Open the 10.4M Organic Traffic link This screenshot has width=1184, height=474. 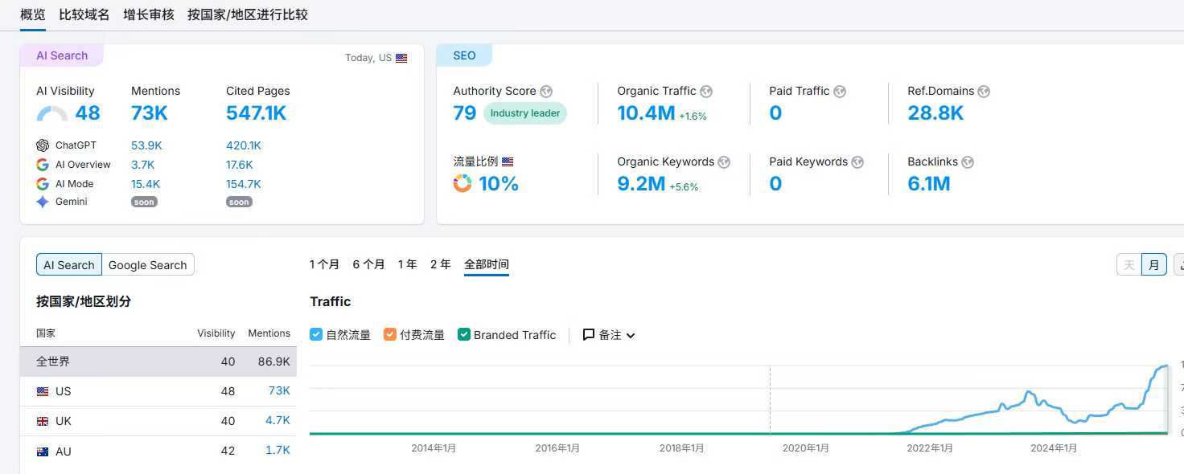click(645, 112)
